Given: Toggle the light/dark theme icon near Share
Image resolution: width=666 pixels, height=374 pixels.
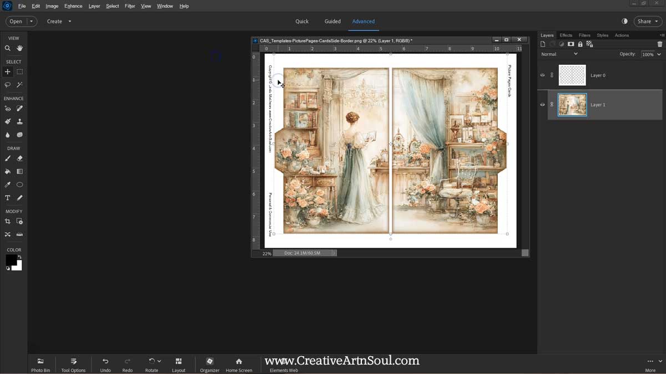Looking at the screenshot, I should tap(624, 21).
